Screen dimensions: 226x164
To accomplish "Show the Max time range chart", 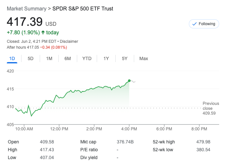I will 144,58.
